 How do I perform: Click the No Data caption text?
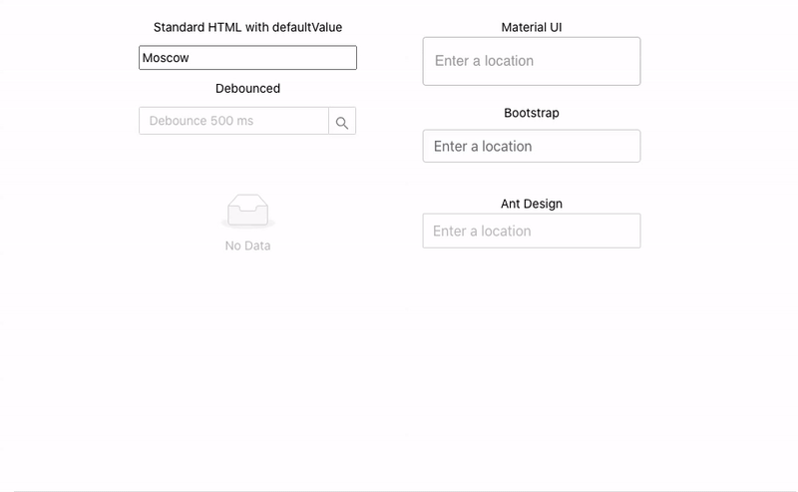[247, 246]
